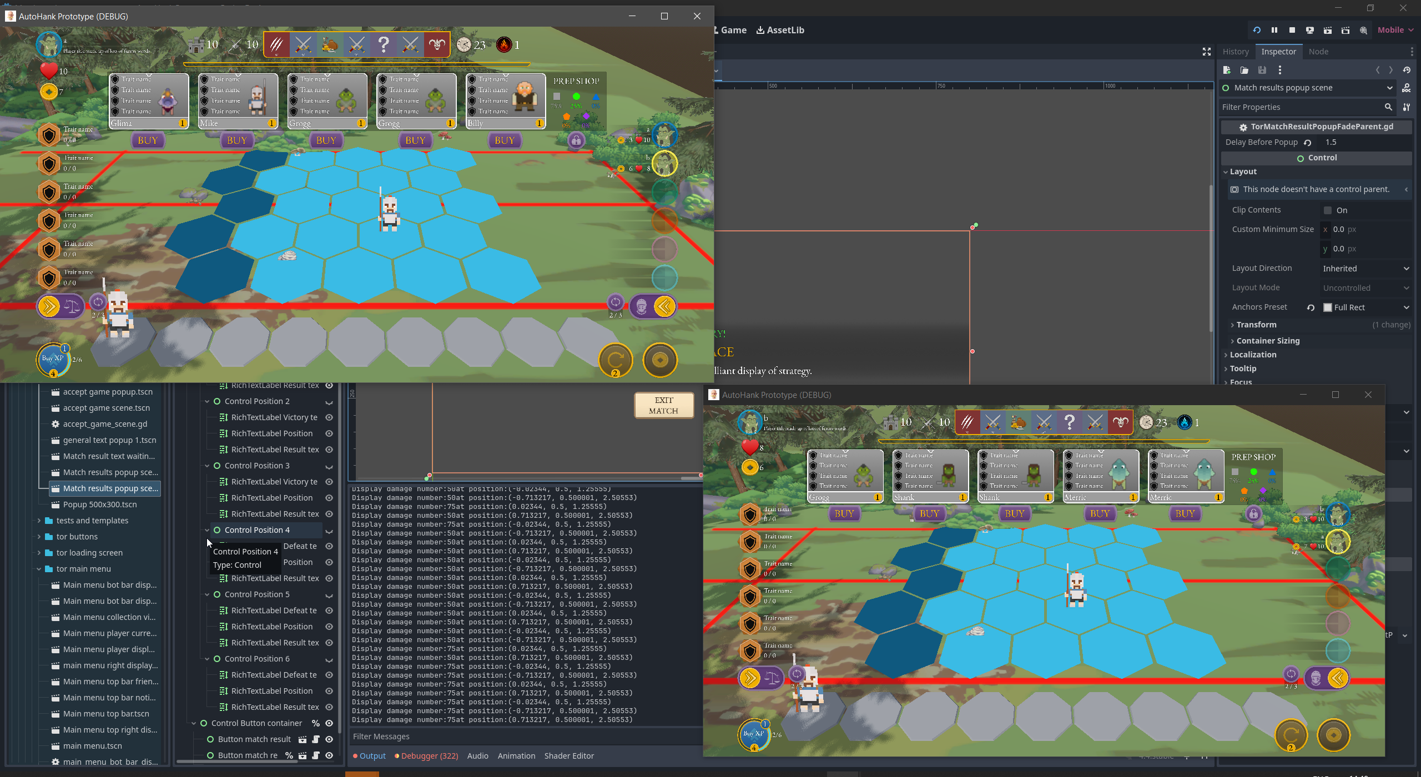Click TorMatchResultPopupFadeParent.gd script header
Viewport: 1421px width, 777px height.
(x=1317, y=127)
